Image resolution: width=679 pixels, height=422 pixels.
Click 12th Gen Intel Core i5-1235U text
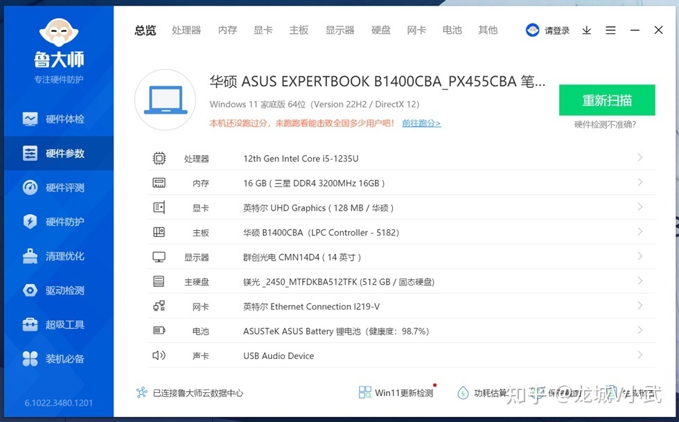point(301,159)
